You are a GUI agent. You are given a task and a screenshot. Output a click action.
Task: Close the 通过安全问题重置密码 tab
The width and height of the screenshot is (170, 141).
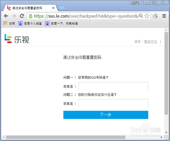coord(53,8)
